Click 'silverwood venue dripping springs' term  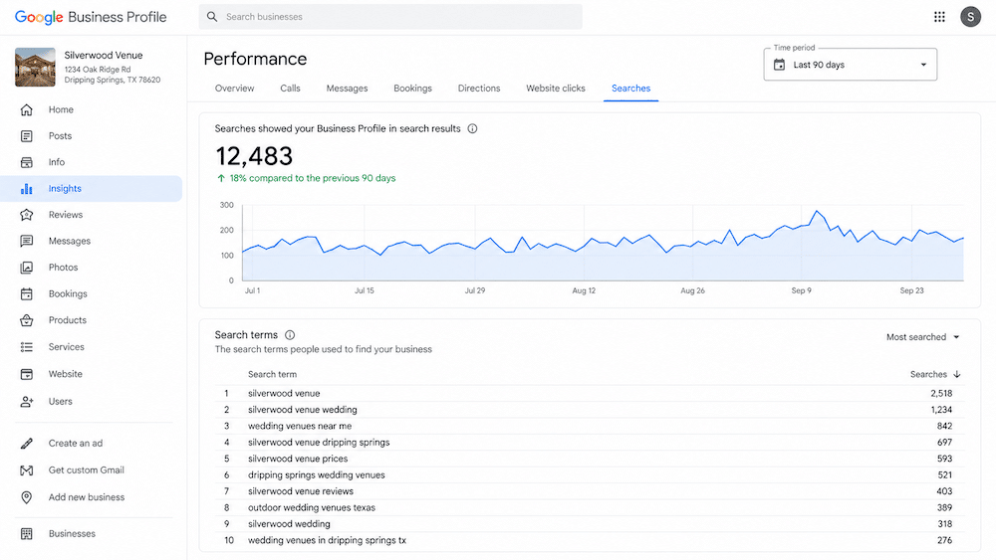pos(319,443)
